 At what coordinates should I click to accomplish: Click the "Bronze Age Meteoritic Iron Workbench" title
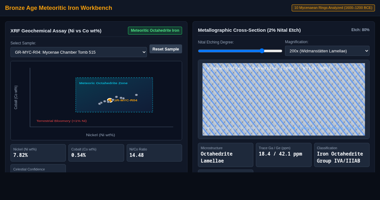tap(59, 8)
